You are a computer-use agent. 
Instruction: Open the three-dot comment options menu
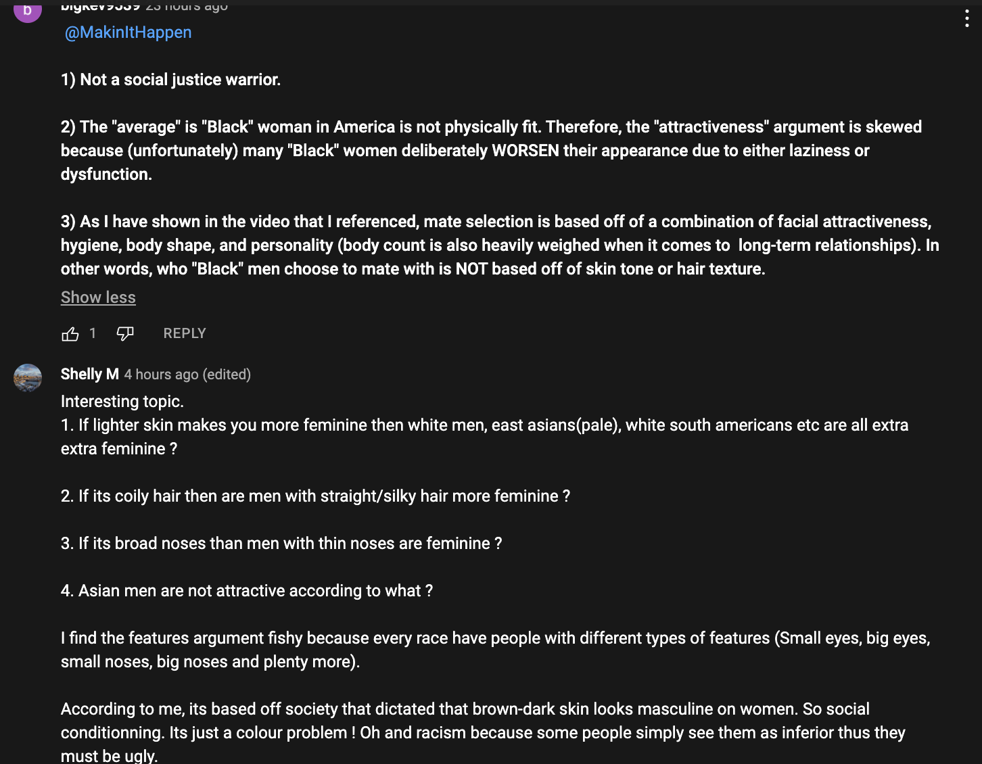click(x=967, y=18)
